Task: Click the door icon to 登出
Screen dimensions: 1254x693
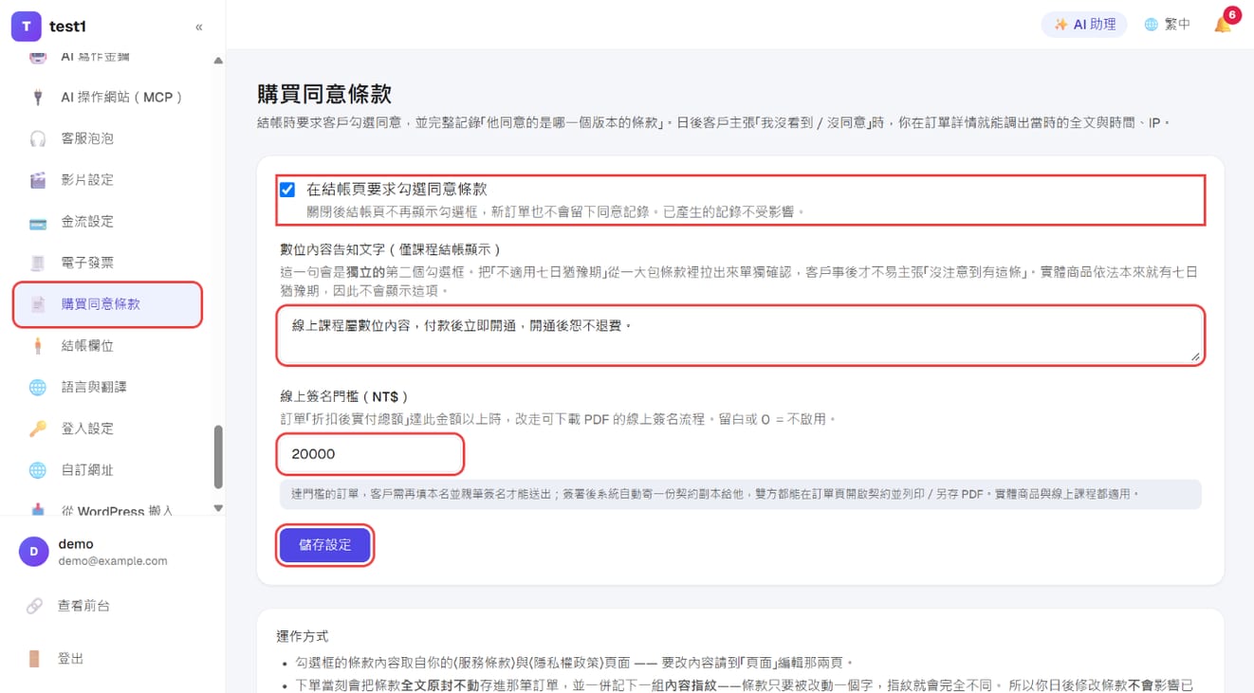Action: tap(35, 659)
